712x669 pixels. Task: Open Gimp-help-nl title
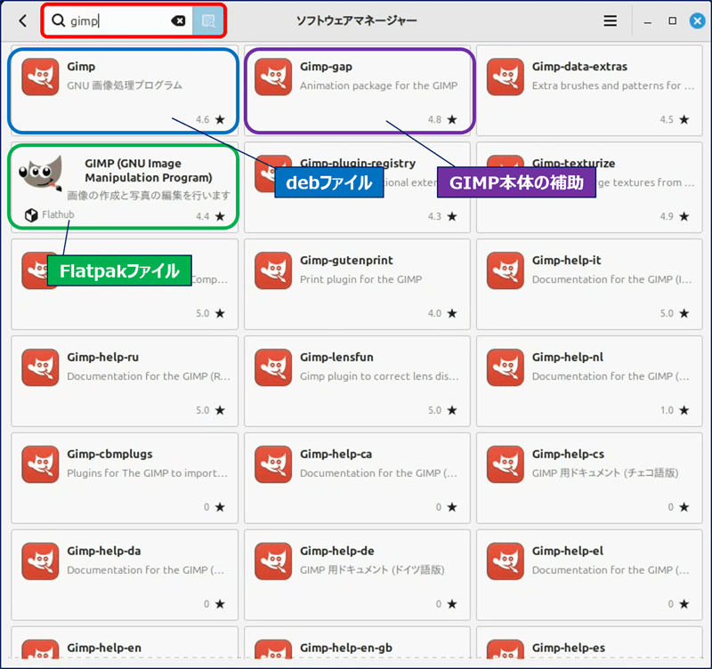[568, 358]
